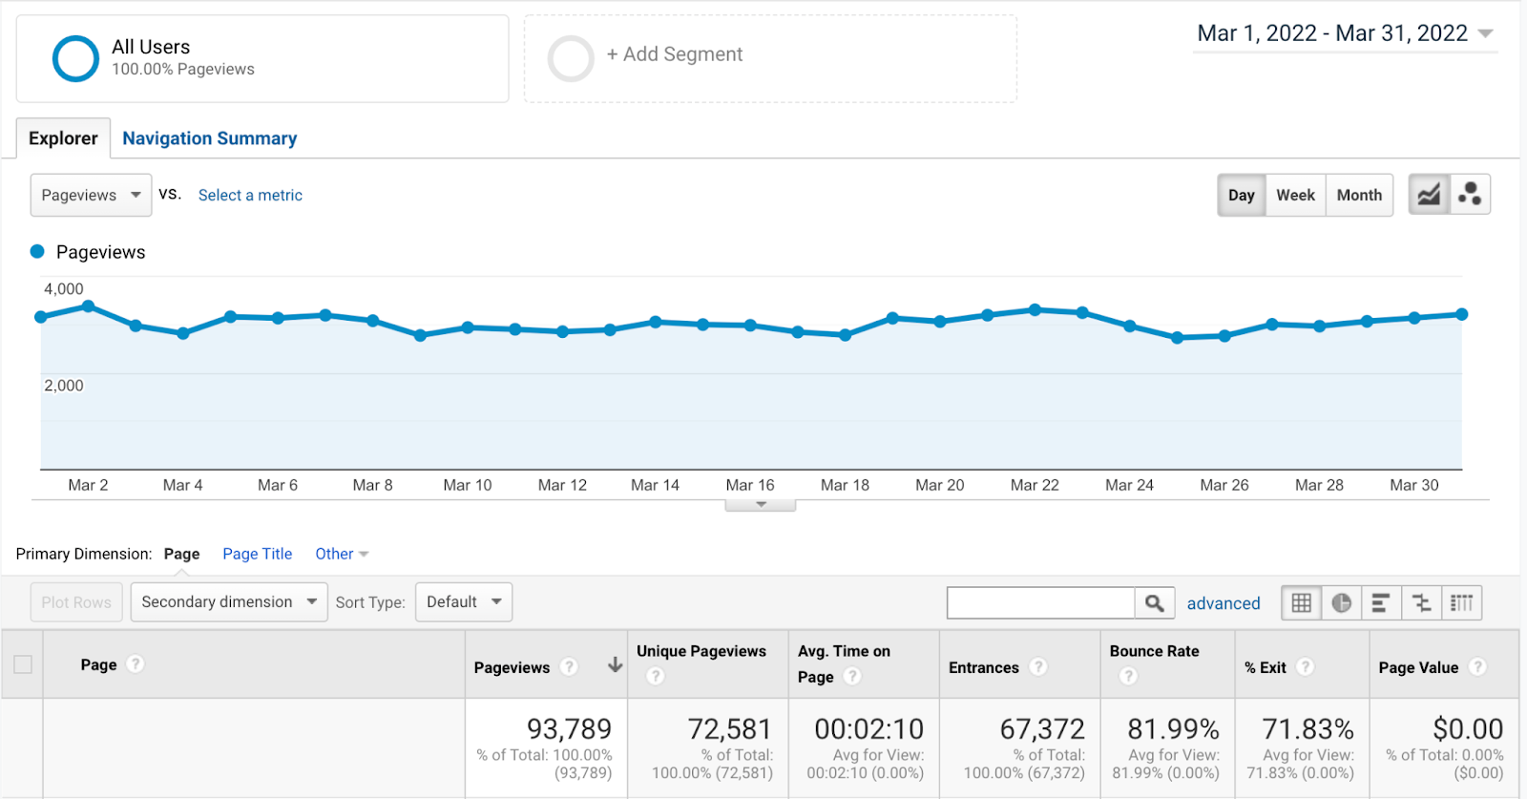
Task: Click the 93,789 total pageviews value
Action: 569,729
